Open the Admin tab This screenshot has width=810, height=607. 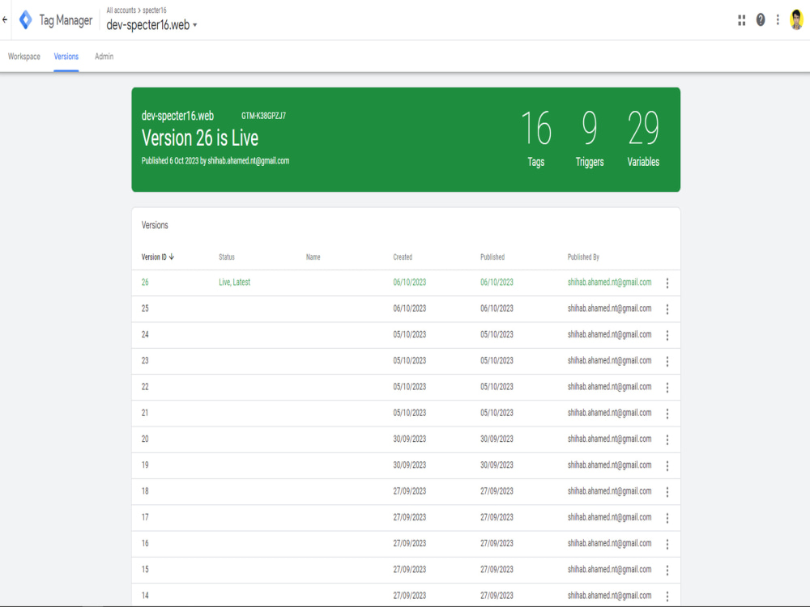(x=103, y=57)
